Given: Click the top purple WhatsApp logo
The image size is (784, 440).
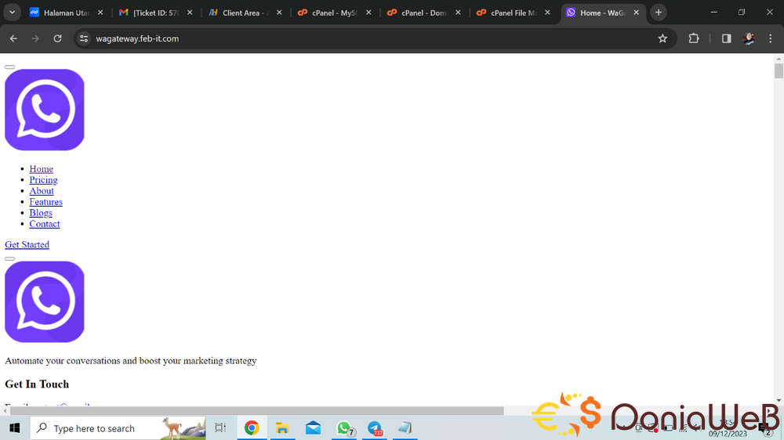Looking at the screenshot, I should [45, 110].
